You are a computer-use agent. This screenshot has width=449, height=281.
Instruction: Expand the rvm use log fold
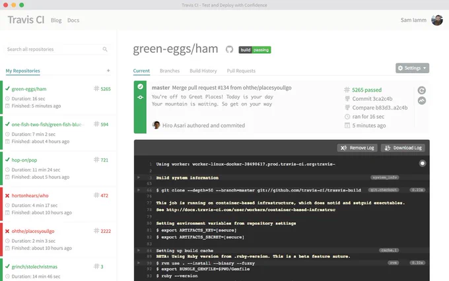(139, 263)
